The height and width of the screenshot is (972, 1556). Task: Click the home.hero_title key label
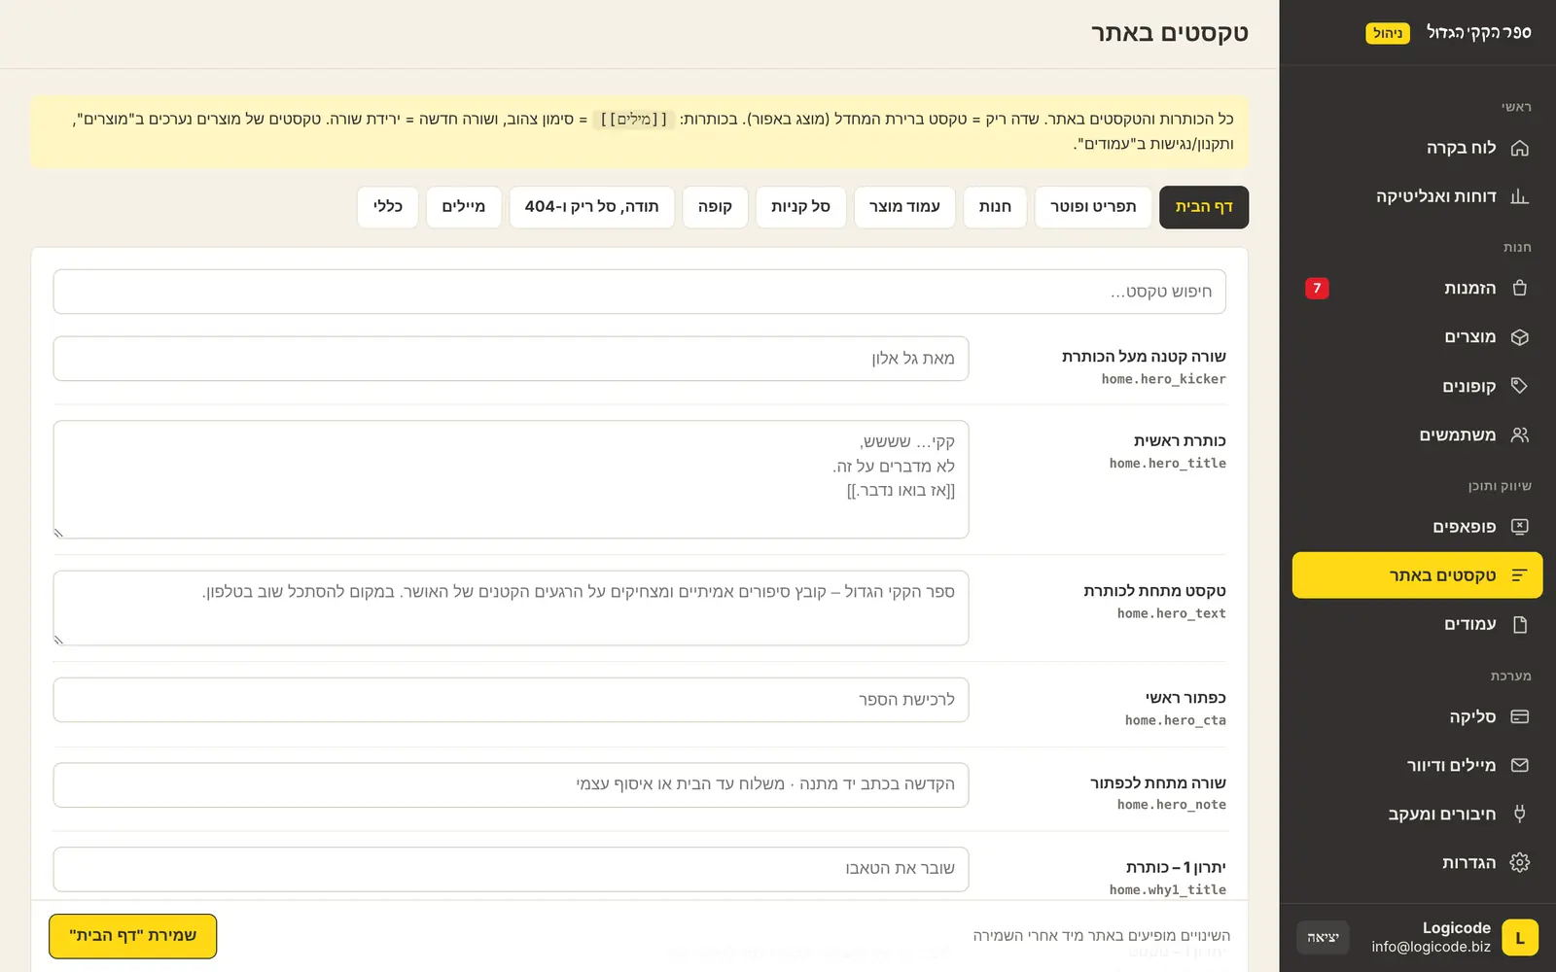coord(1167,464)
